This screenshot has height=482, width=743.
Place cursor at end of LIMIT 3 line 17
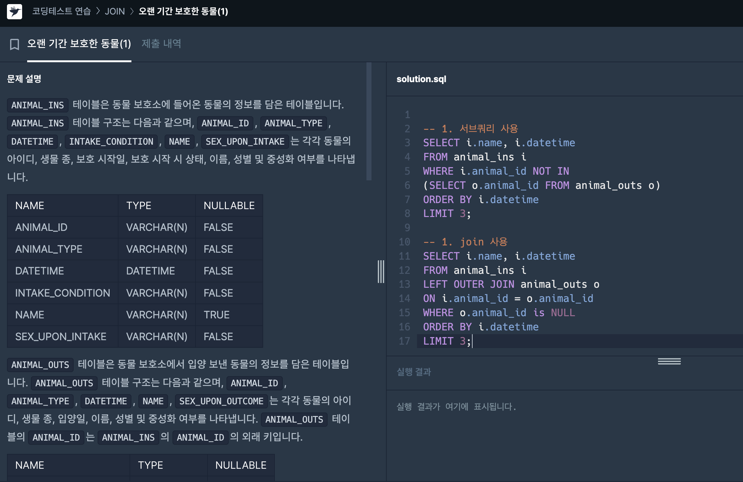tap(472, 341)
